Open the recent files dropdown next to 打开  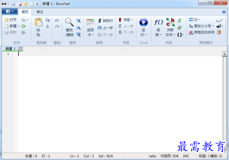pos(25,20)
